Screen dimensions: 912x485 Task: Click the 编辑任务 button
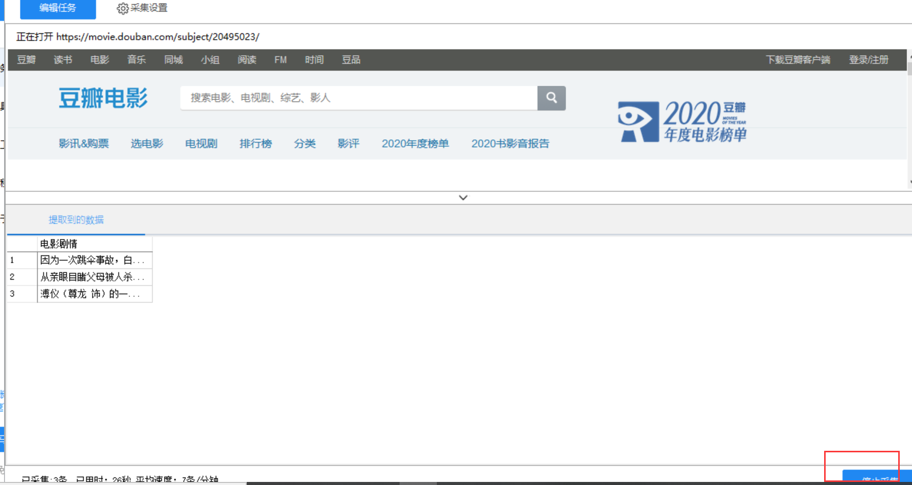58,9
